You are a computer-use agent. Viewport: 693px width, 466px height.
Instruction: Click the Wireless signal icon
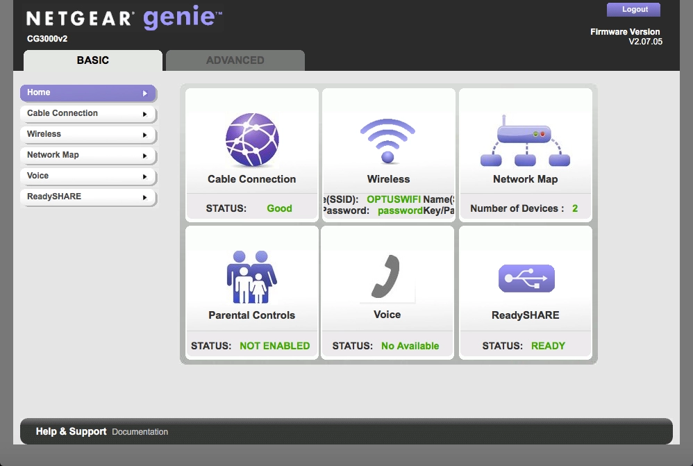(387, 140)
